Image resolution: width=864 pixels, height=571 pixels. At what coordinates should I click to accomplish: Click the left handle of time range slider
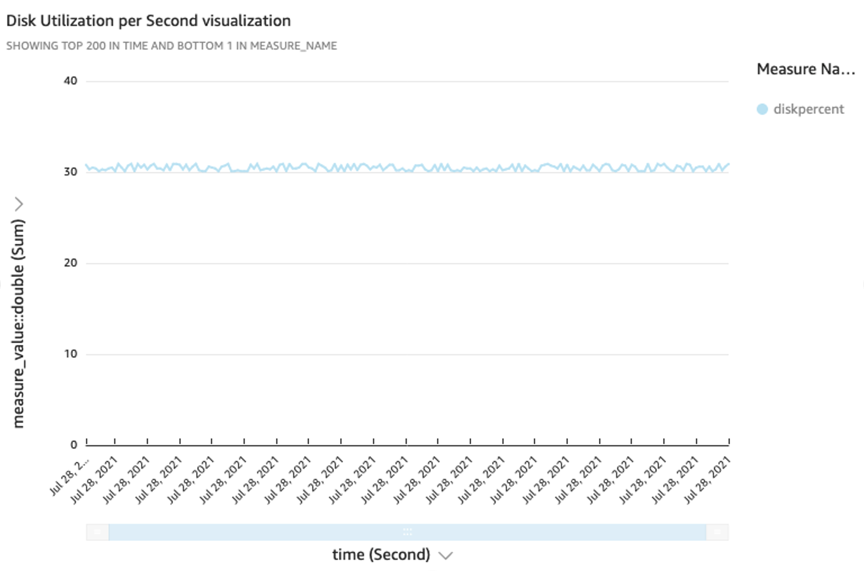point(97,532)
